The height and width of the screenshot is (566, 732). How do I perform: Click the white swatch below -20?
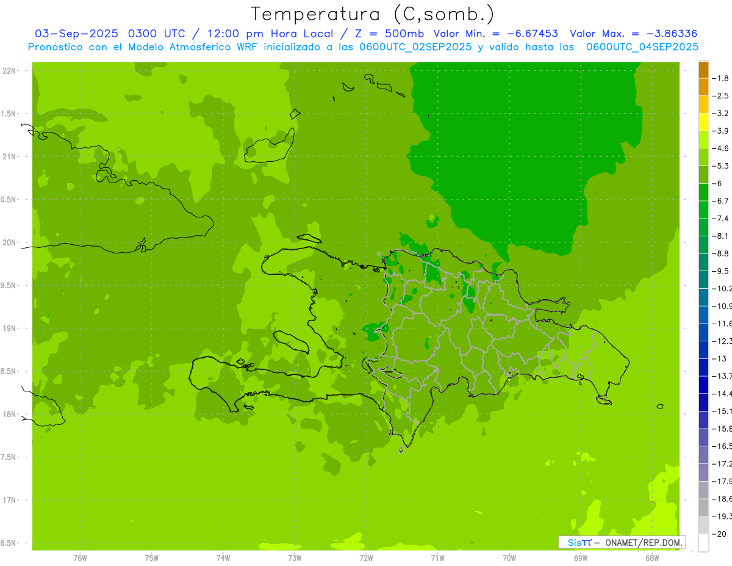pyautogui.click(x=703, y=543)
